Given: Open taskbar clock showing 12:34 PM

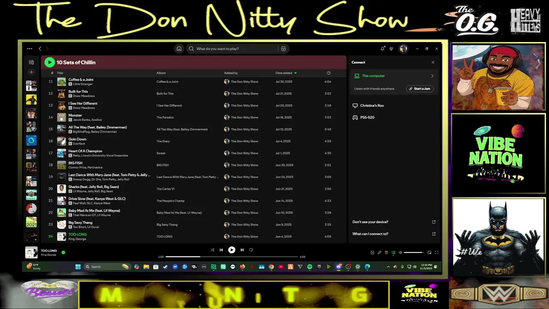Looking at the screenshot, I should click(426, 267).
